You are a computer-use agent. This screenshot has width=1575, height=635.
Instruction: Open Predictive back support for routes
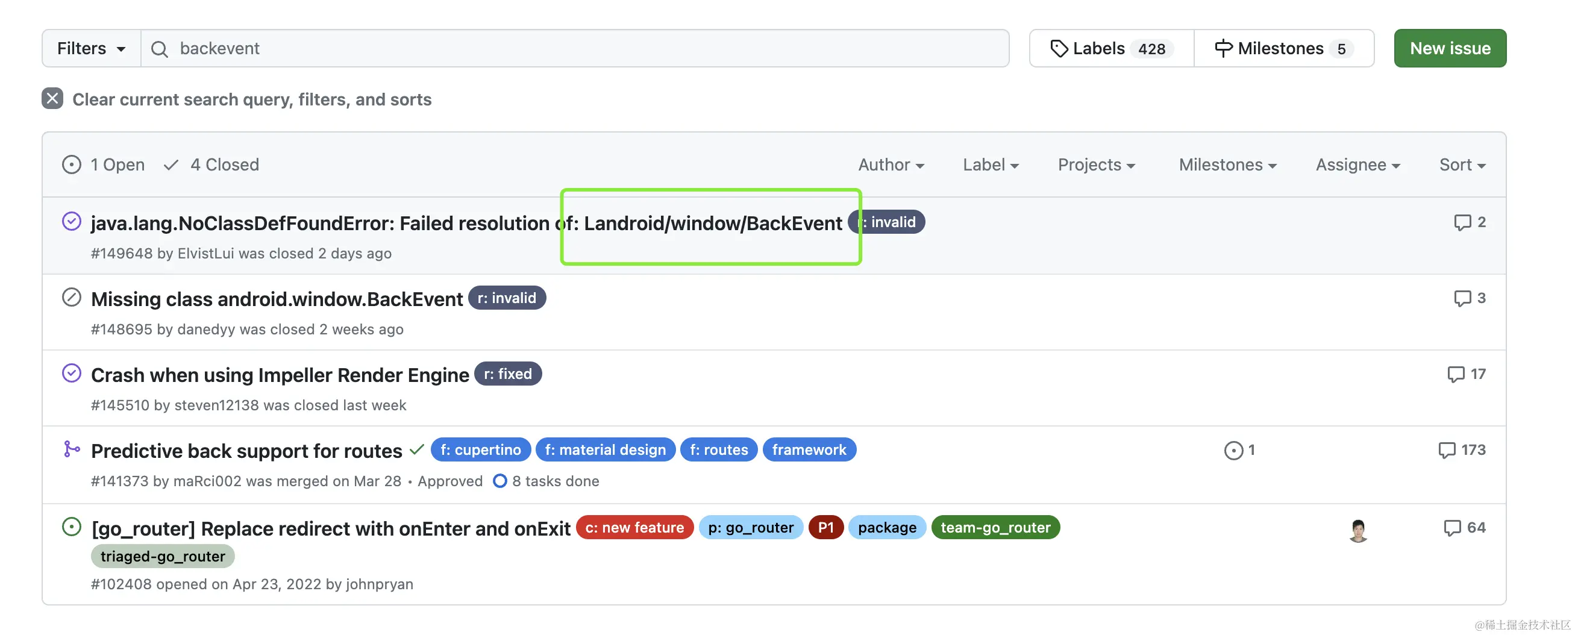(246, 451)
